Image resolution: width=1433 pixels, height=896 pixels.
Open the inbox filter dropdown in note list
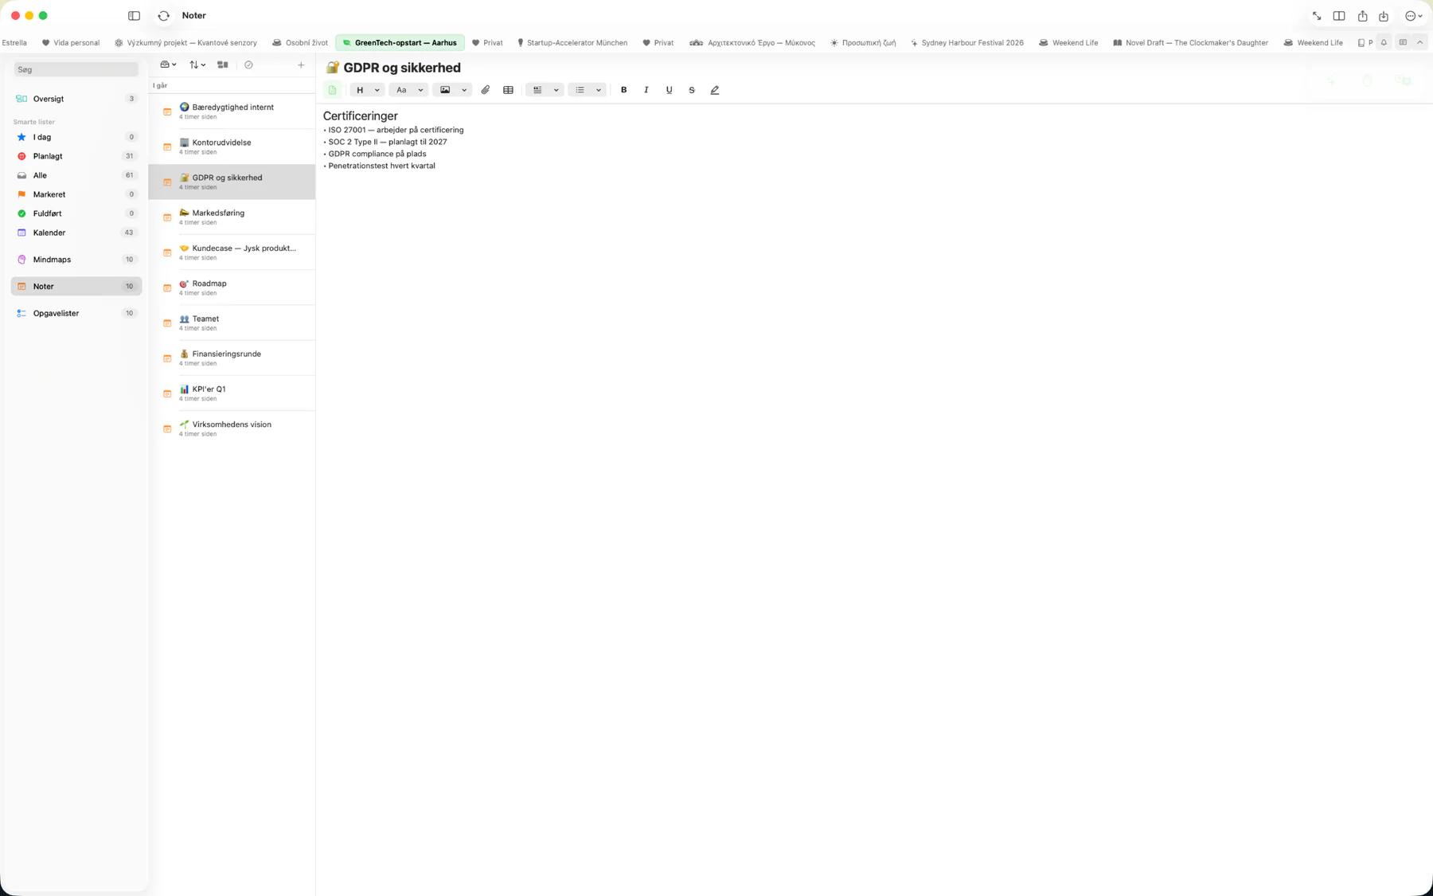pos(168,65)
